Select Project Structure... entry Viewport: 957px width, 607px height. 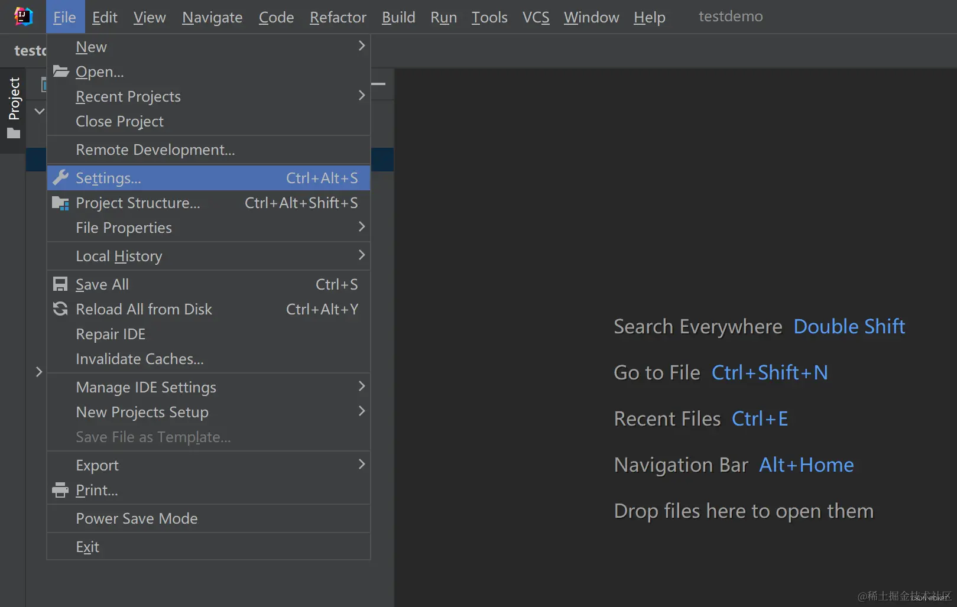click(x=209, y=203)
